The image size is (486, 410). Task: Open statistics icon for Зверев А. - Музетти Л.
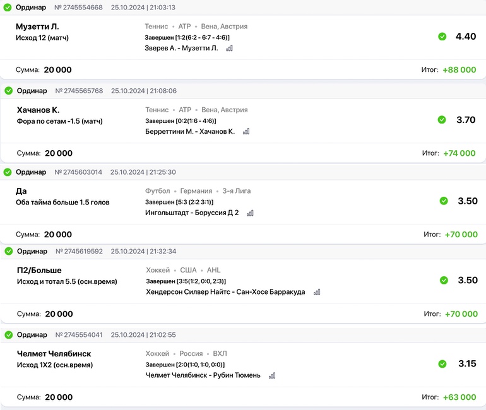[229, 48]
